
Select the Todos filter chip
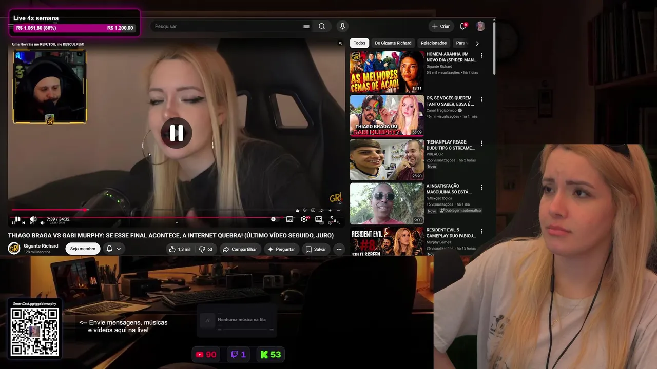coord(359,43)
